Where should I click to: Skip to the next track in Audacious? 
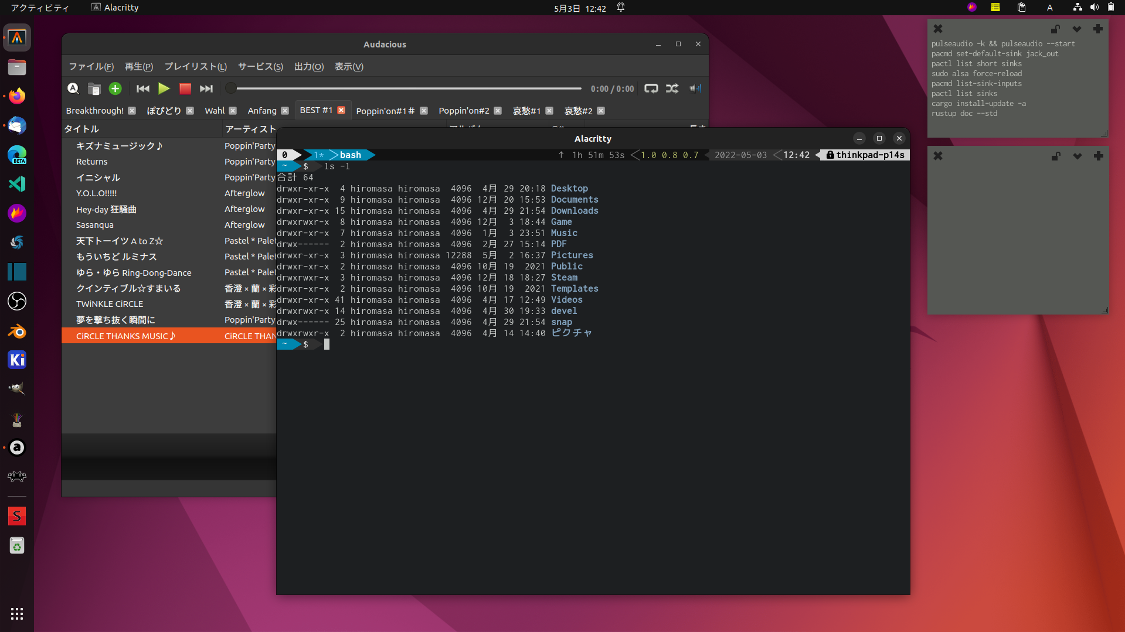tap(206, 88)
